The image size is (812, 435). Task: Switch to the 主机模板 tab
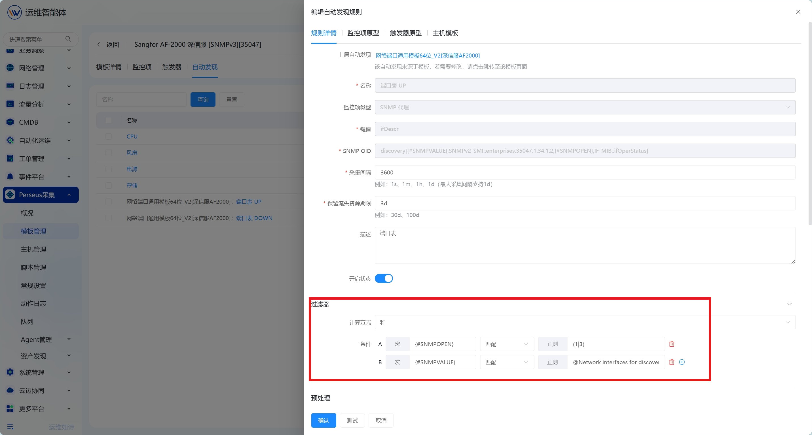(445, 33)
